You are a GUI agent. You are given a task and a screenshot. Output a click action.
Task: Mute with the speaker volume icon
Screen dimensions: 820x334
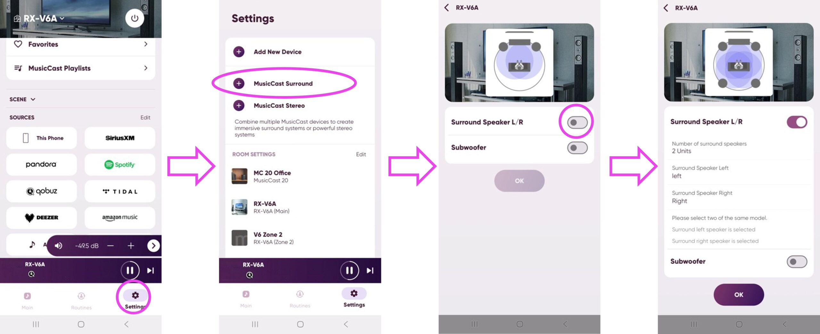click(59, 245)
